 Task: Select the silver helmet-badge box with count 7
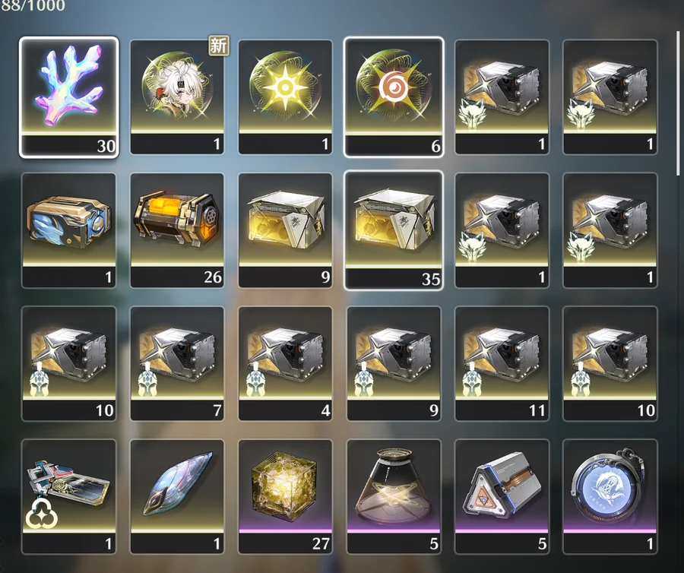[177, 364]
